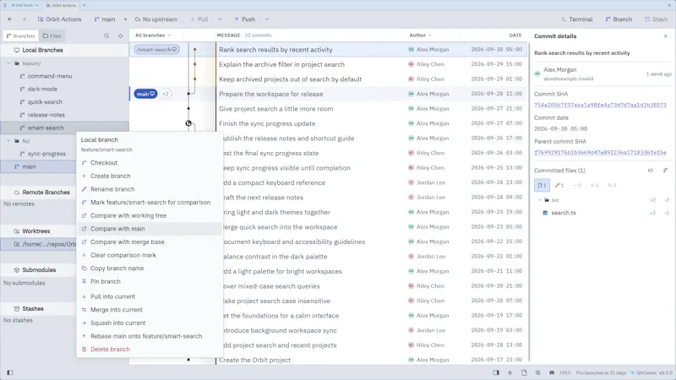Switch to the Files sidebar tab
676x380 pixels.
coord(52,35)
